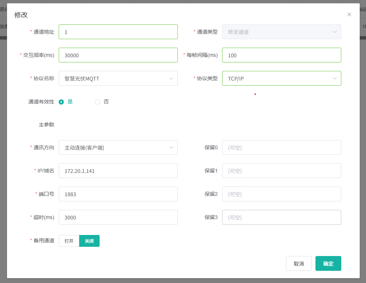This screenshot has height=283, width=366.
Task: Click the 保留3 input field
Action: pos(282,217)
